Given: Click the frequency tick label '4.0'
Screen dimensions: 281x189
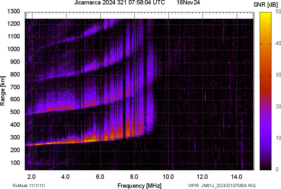Looking at the screenshot, I should [x=65, y=177].
